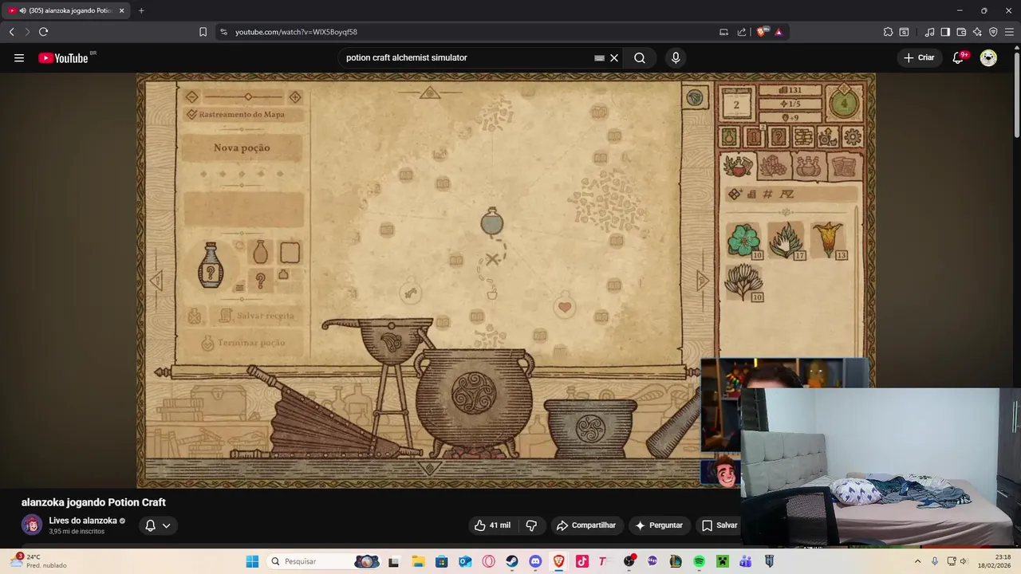The image size is (1021, 574).
Task: Go back in browser history
Action: (x=11, y=32)
